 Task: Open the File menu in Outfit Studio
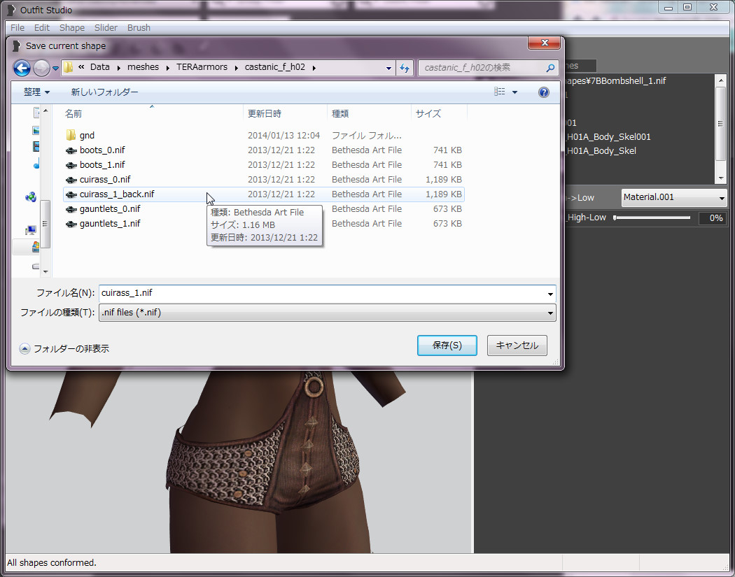pos(17,28)
